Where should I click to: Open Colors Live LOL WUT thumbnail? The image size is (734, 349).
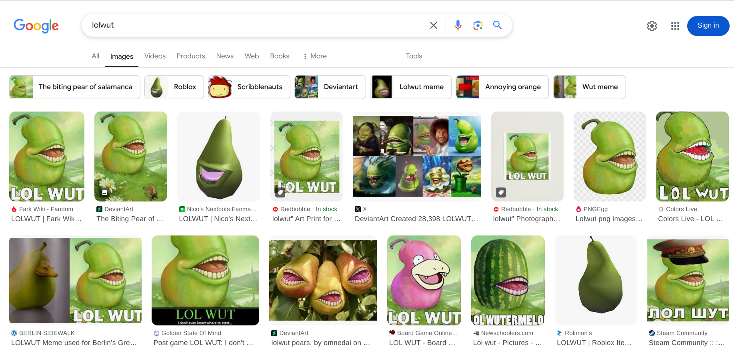692,156
